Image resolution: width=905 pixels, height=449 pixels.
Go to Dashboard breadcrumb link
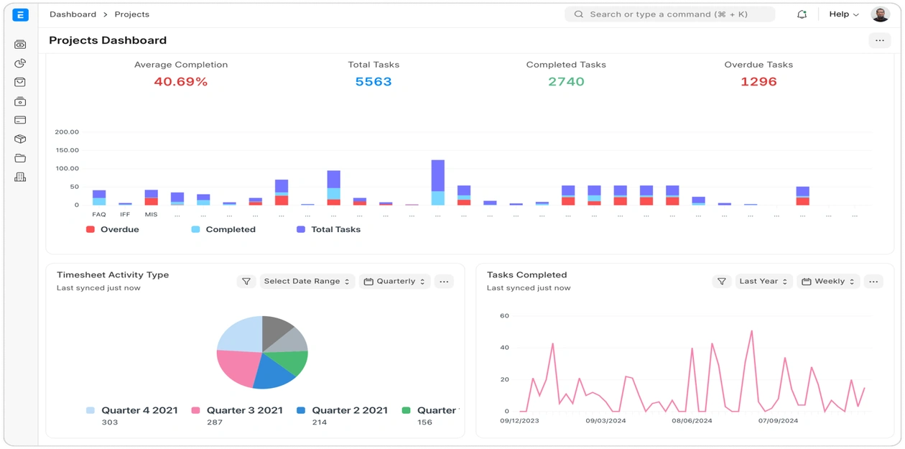[73, 14]
